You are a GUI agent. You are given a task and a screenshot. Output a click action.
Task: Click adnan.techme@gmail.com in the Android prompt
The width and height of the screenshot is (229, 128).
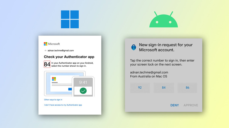149,72
